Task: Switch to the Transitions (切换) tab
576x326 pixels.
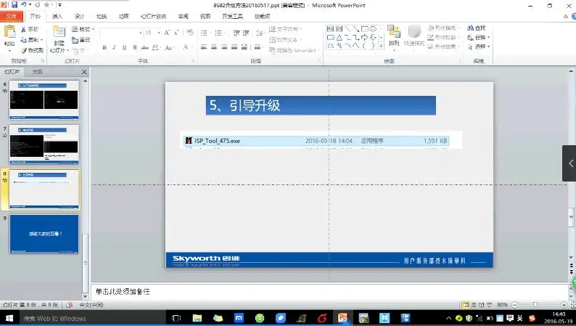Action: click(102, 16)
